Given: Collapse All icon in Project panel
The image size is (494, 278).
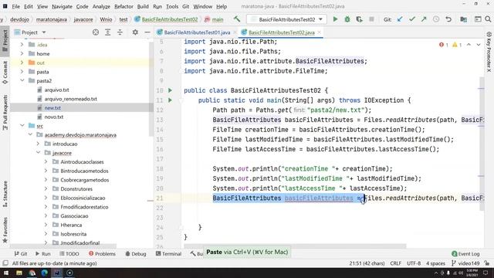Looking at the screenshot, I should click(120, 32).
